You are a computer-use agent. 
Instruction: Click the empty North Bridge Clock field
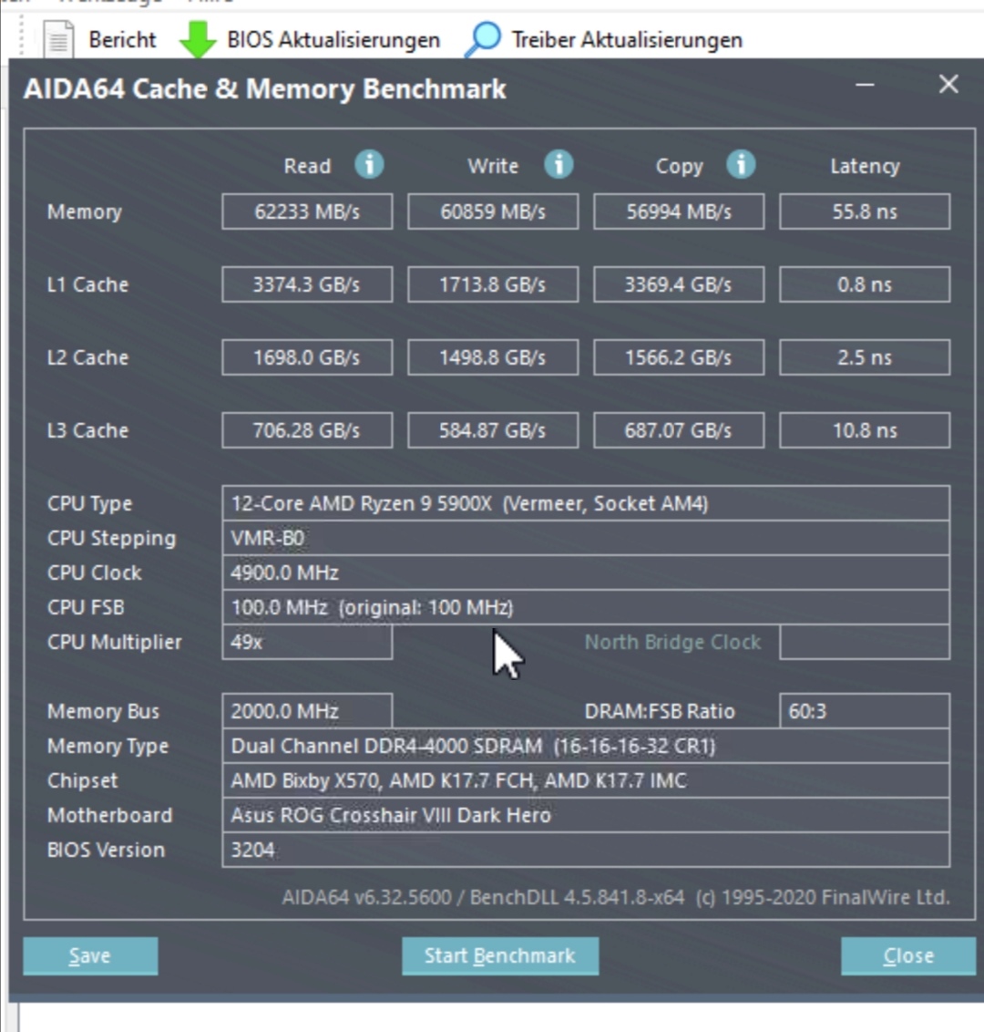coord(865,642)
